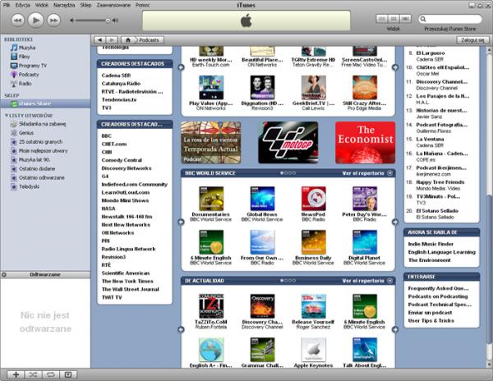Open Happy Tree Friends chart entry

click(x=440, y=182)
